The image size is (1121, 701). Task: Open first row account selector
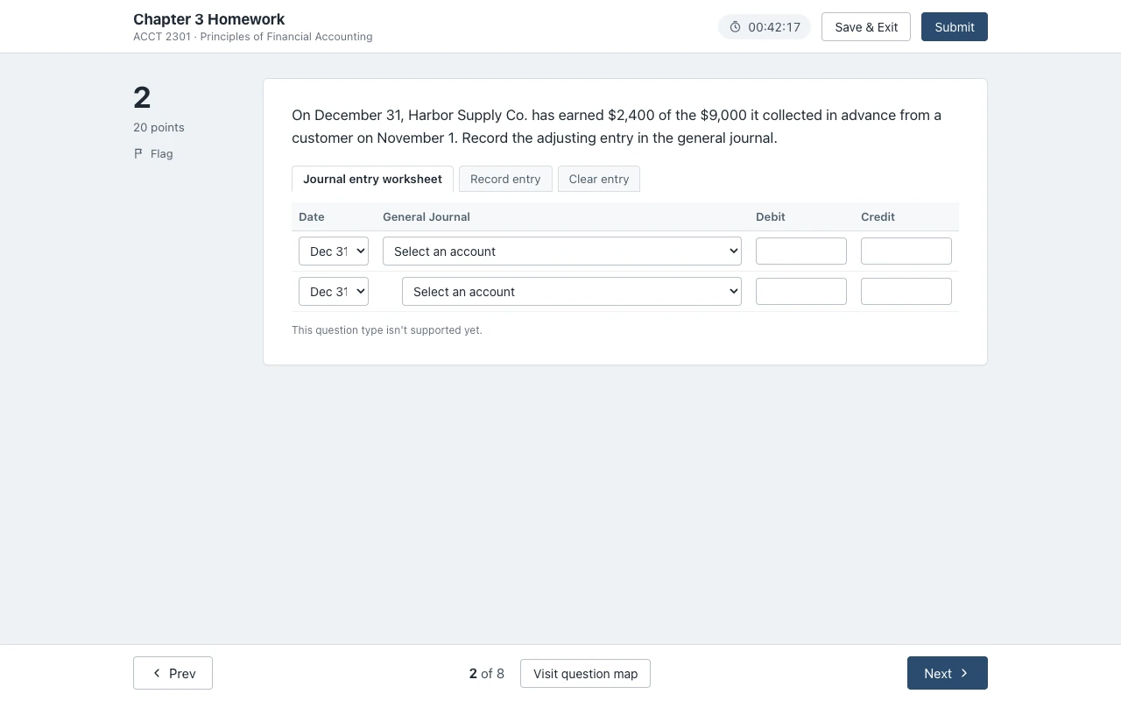click(x=562, y=251)
